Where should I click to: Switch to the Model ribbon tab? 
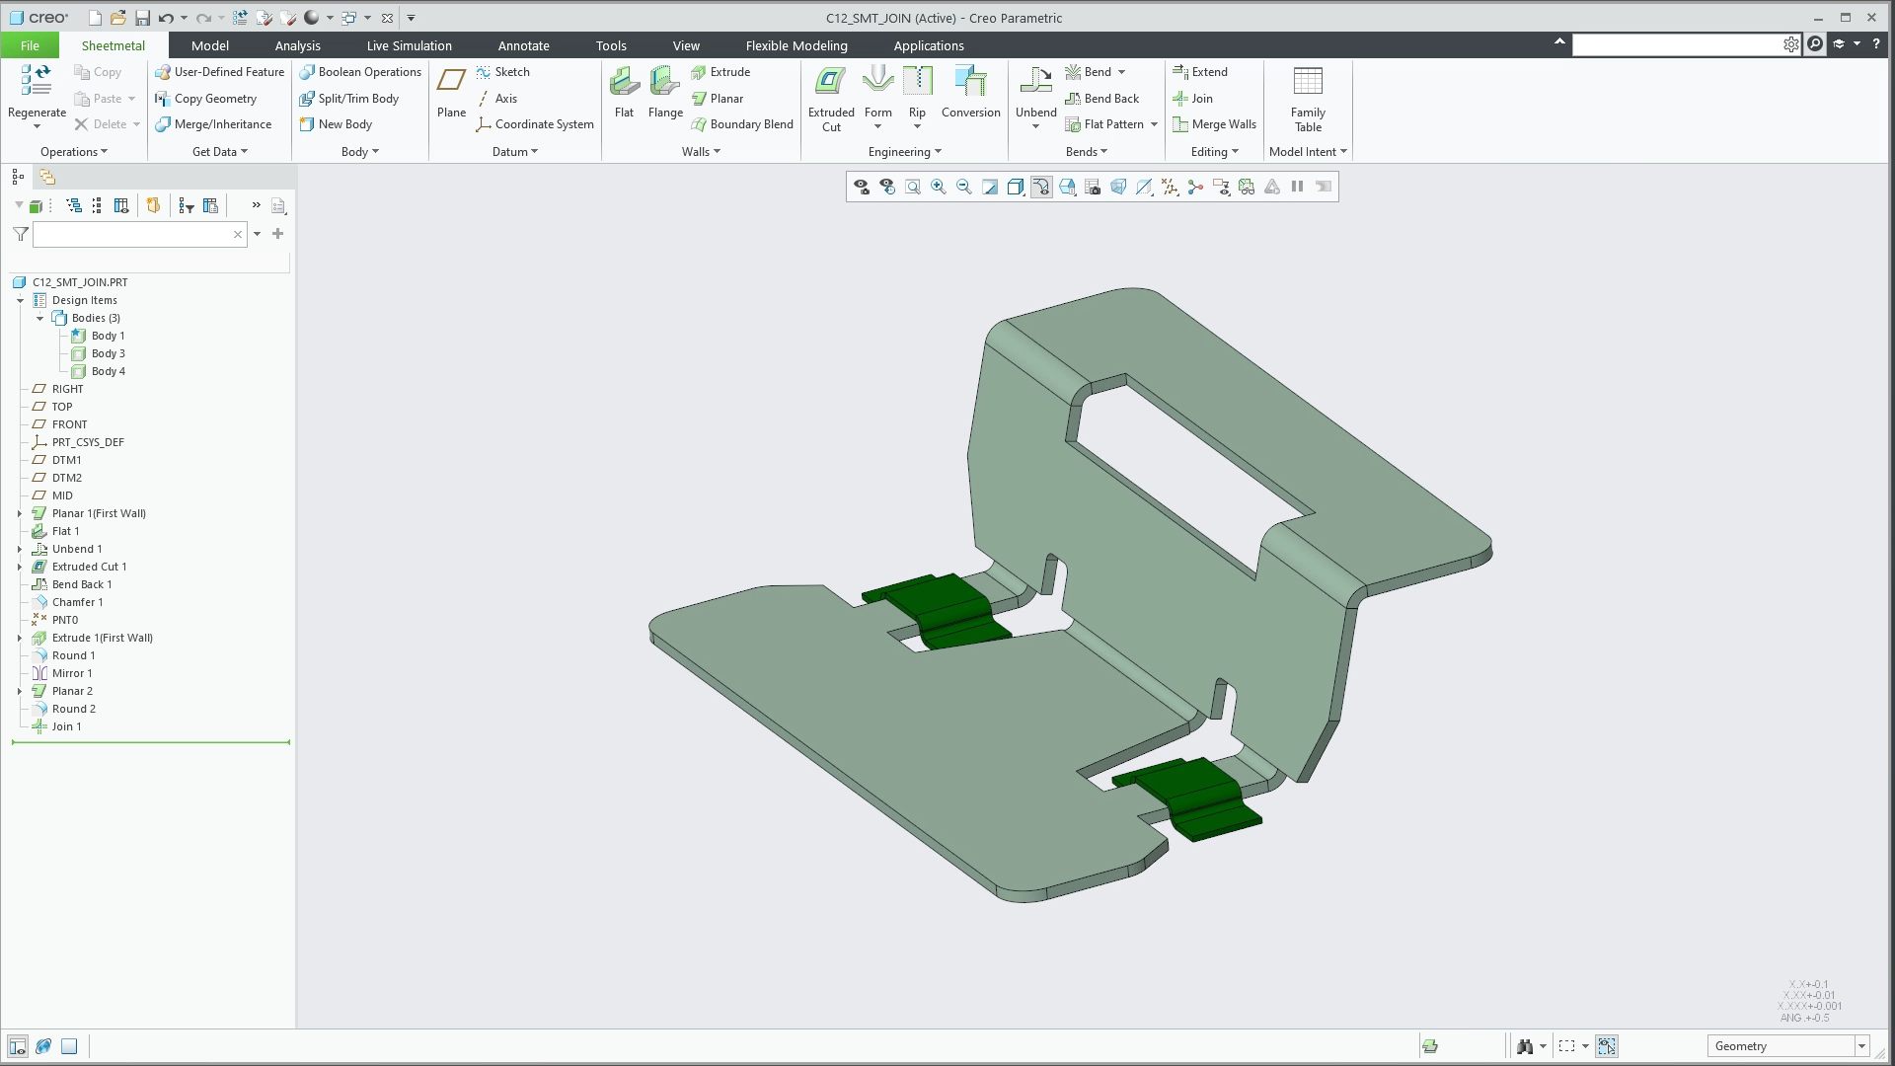pyautogui.click(x=209, y=45)
